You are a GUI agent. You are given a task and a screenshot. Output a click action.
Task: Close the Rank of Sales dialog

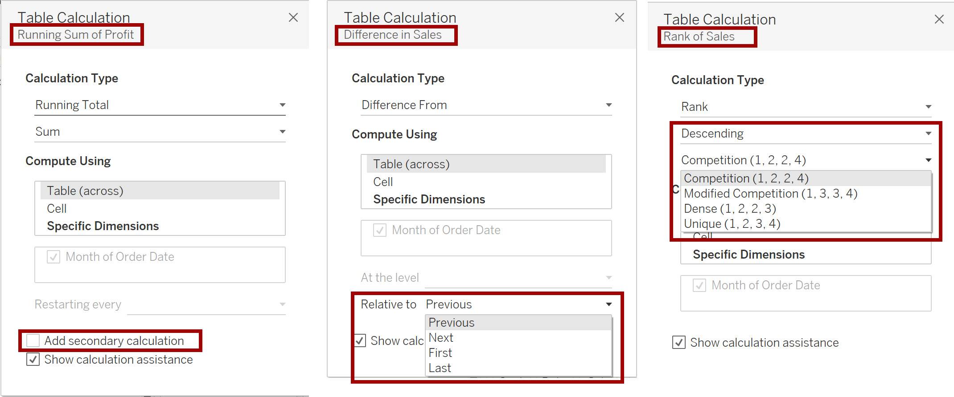[x=939, y=19]
